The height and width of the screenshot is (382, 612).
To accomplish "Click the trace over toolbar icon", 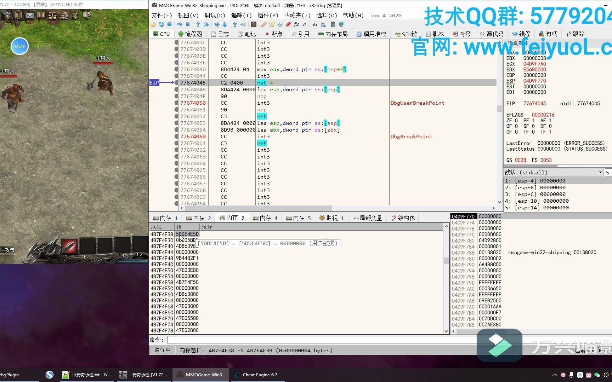I will [225, 24].
